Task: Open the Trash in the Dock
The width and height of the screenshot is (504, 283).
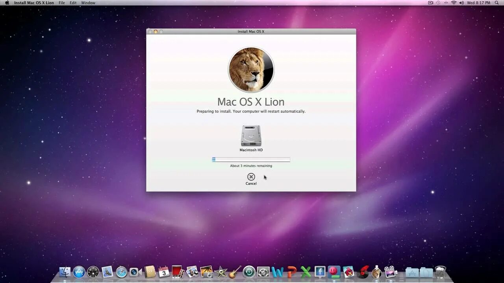Action: (440, 272)
